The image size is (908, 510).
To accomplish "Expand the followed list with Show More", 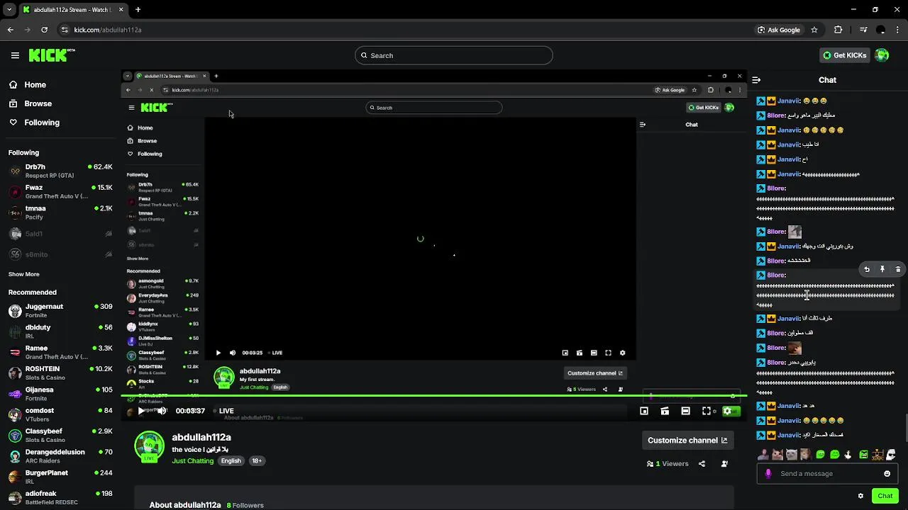I will click(x=24, y=274).
